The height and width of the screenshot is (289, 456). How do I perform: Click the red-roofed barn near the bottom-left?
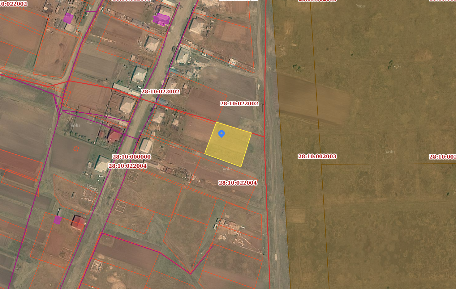pyautogui.click(x=78, y=223)
